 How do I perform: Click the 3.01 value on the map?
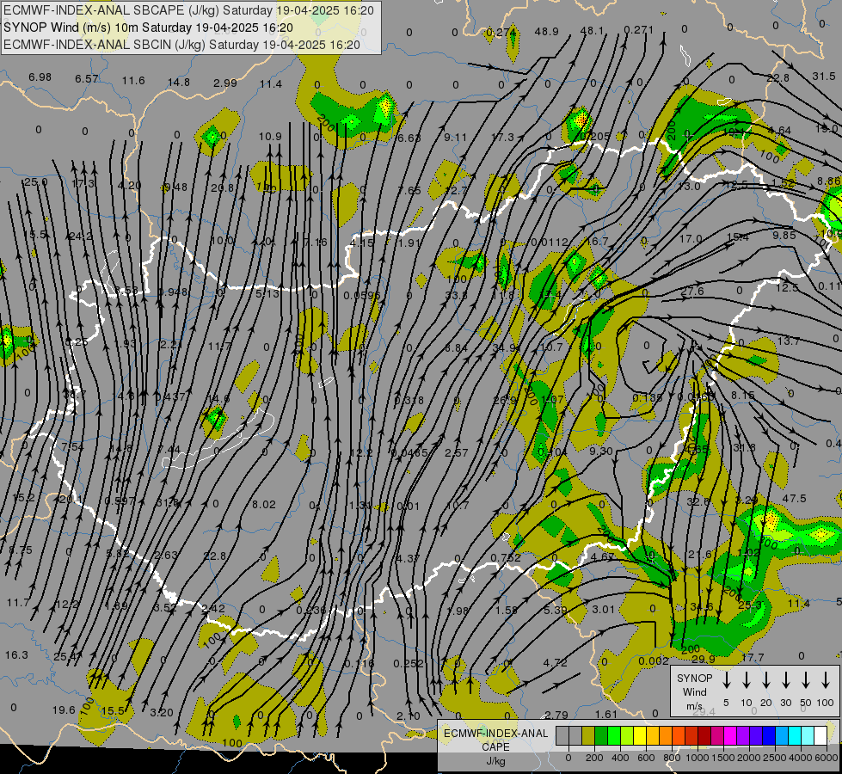tap(603, 609)
